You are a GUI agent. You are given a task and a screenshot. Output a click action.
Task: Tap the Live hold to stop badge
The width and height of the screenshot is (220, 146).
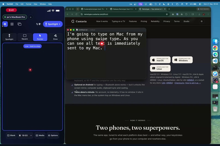32,46
